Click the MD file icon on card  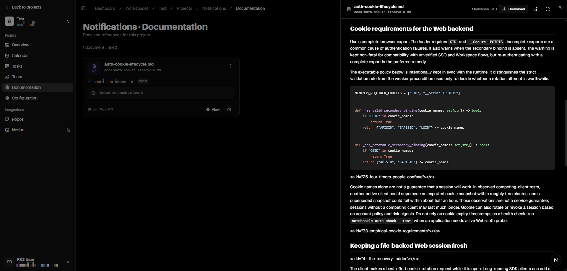[94, 68]
